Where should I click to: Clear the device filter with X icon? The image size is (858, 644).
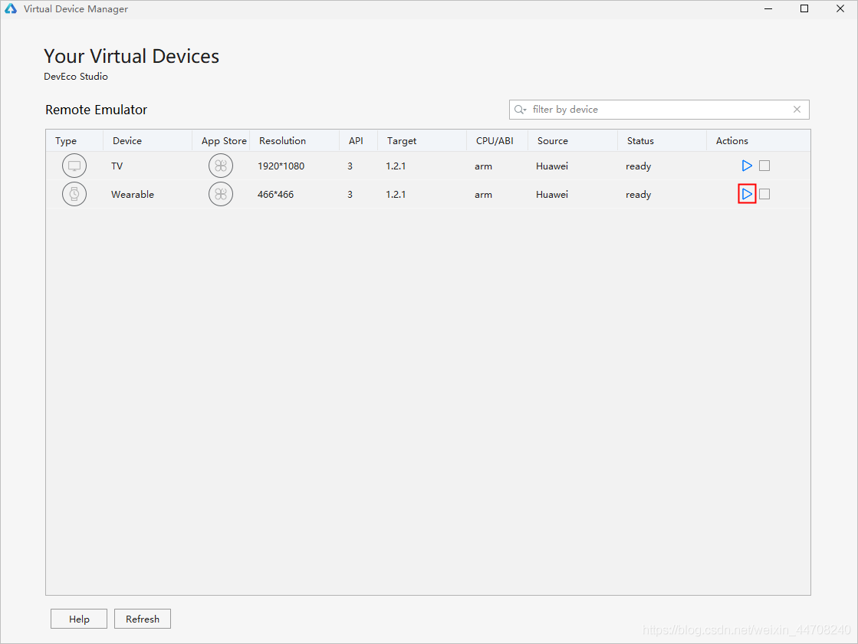pyautogui.click(x=797, y=110)
